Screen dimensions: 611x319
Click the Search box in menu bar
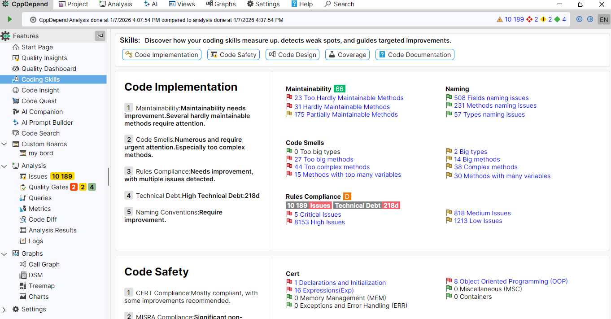point(339,4)
